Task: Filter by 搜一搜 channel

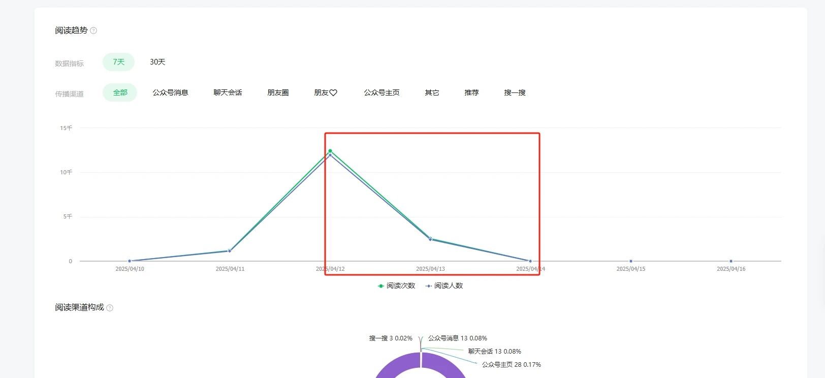Action: click(515, 92)
